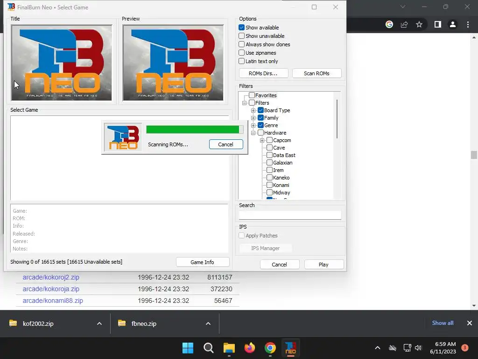This screenshot has width=478, height=359.
Task: Enable Use zipnames option
Action: pos(241,53)
